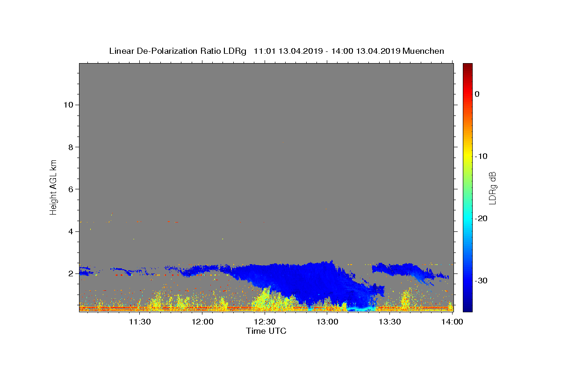The image size is (561, 374).
Task: Click the 'Height AGL km' axis label
Action: pos(54,187)
